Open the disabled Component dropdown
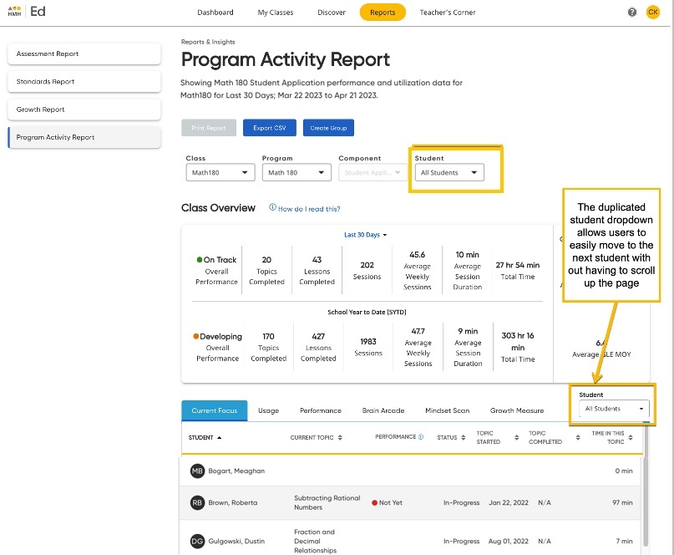 (x=372, y=172)
